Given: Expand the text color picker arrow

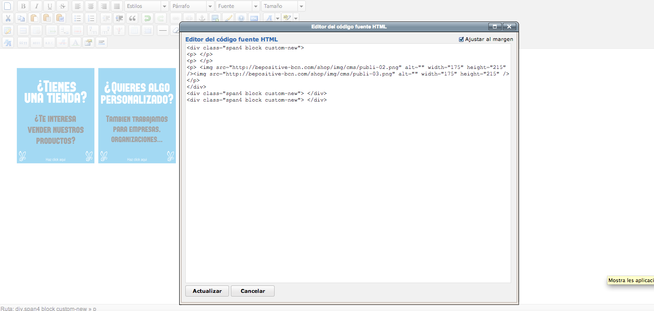Looking at the screenshot, I should point(278,18).
